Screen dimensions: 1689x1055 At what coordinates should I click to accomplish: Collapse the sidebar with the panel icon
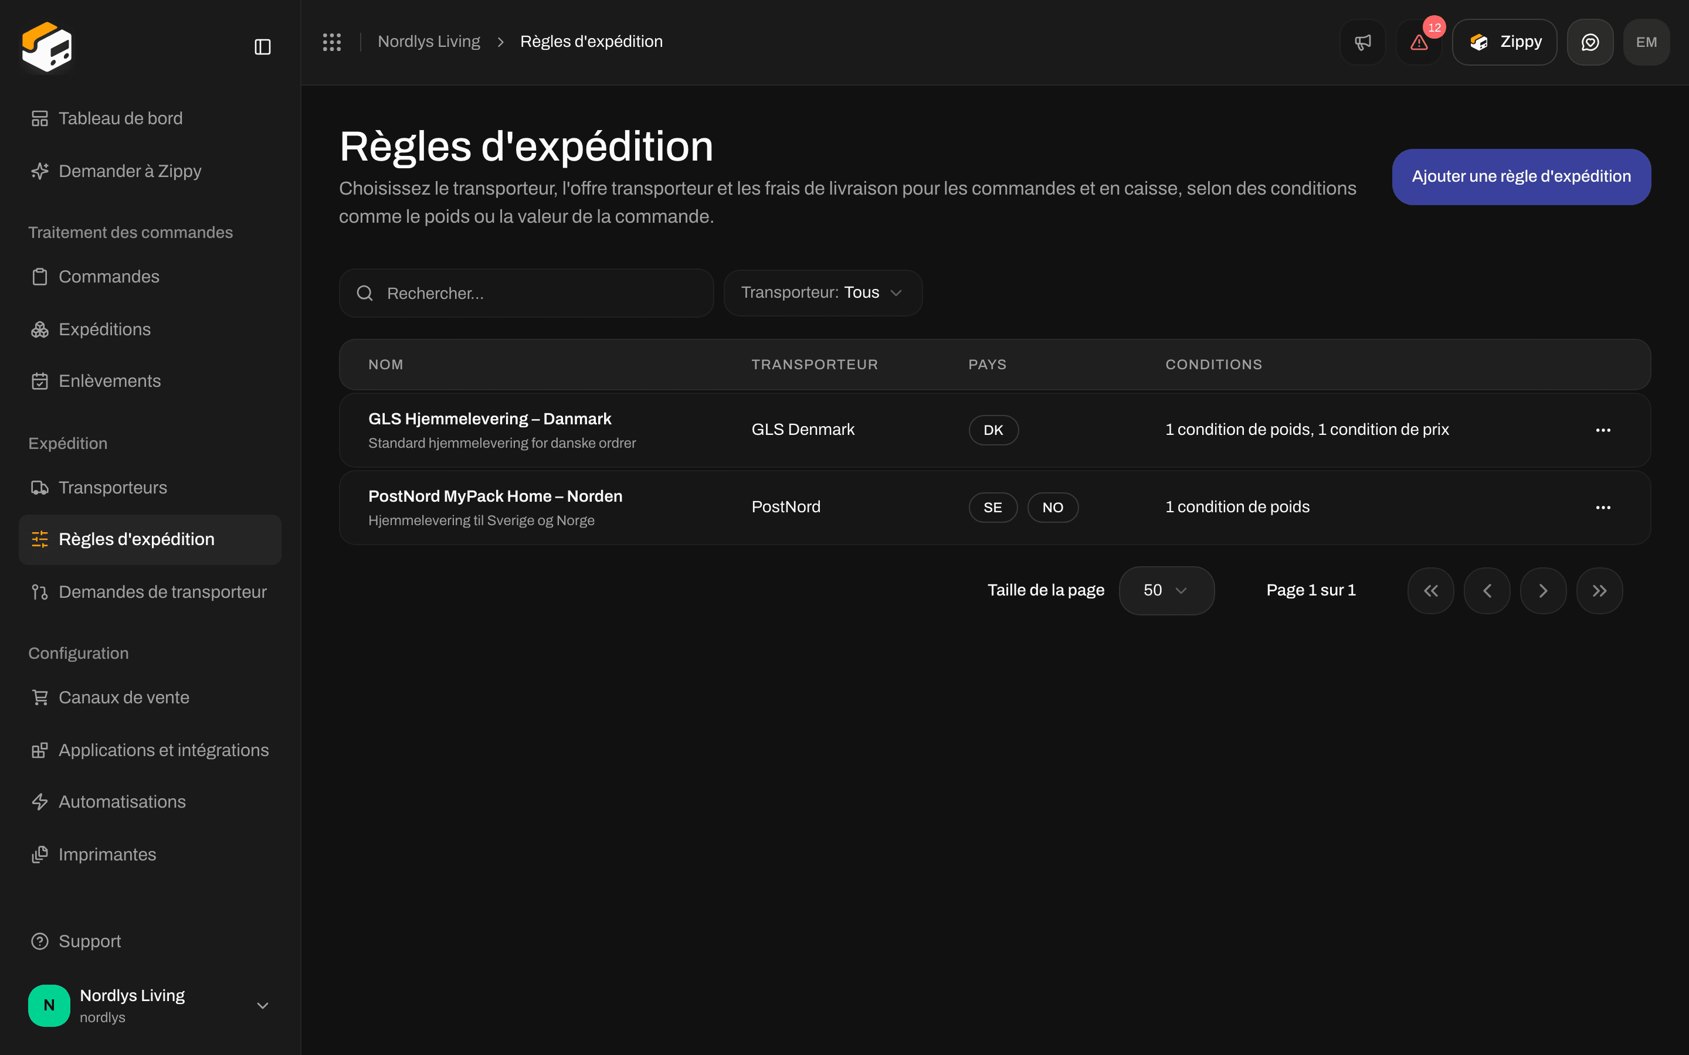coord(262,47)
